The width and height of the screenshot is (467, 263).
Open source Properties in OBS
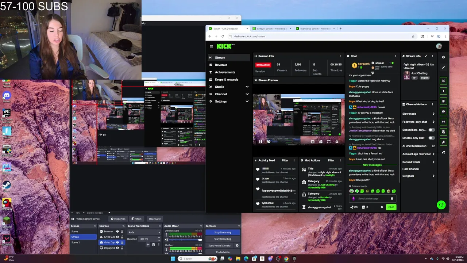[x=119, y=219]
